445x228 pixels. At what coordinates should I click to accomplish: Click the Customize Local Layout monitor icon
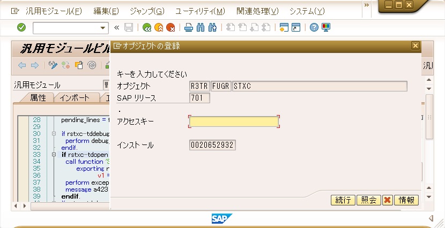[326, 27]
